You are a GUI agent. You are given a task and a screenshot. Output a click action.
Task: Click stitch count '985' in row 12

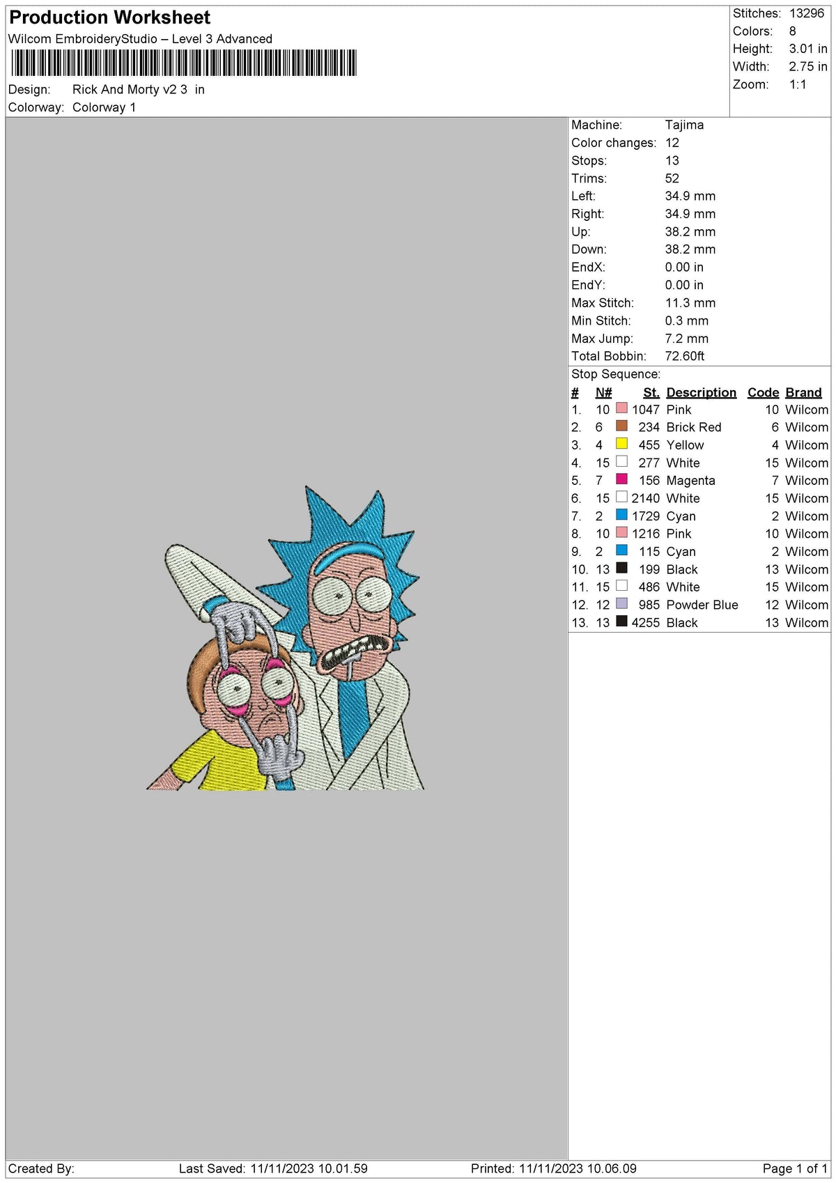649,605
